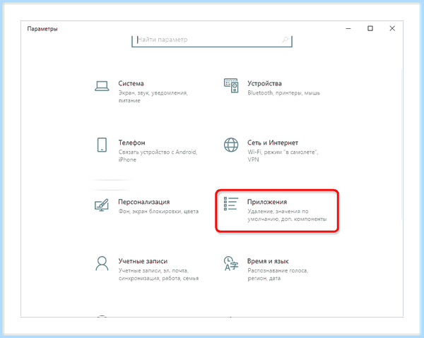Open the Приложения list icon
Viewport: 424px width, 338px height.
pyautogui.click(x=231, y=203)
